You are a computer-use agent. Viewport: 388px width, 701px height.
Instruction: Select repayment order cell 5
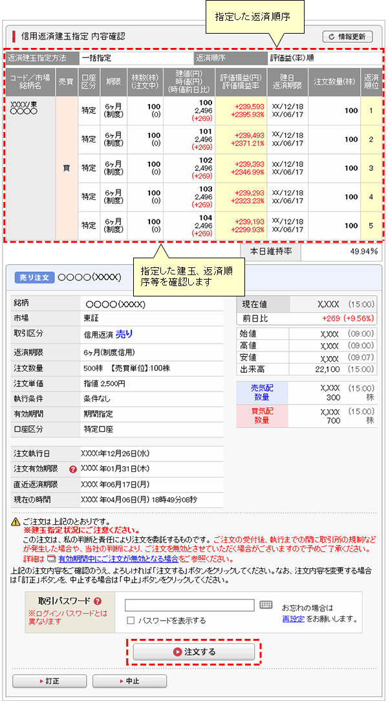coord(371,225)
